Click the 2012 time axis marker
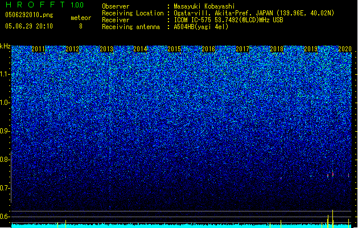This screenshot has width=358, height=228. [72, 48]
